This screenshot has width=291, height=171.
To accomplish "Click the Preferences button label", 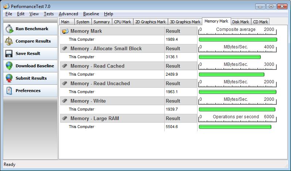I will (x=28, y=91).
